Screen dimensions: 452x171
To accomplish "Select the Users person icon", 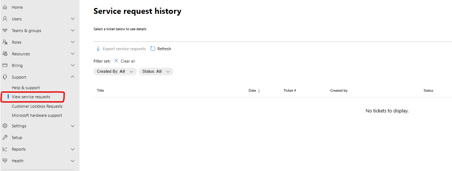I will click(5, 19).
